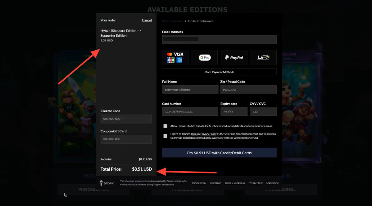Open Terms & Conditions in footer
The width and height of the screenshot is (372, 206).
point(235,183)
